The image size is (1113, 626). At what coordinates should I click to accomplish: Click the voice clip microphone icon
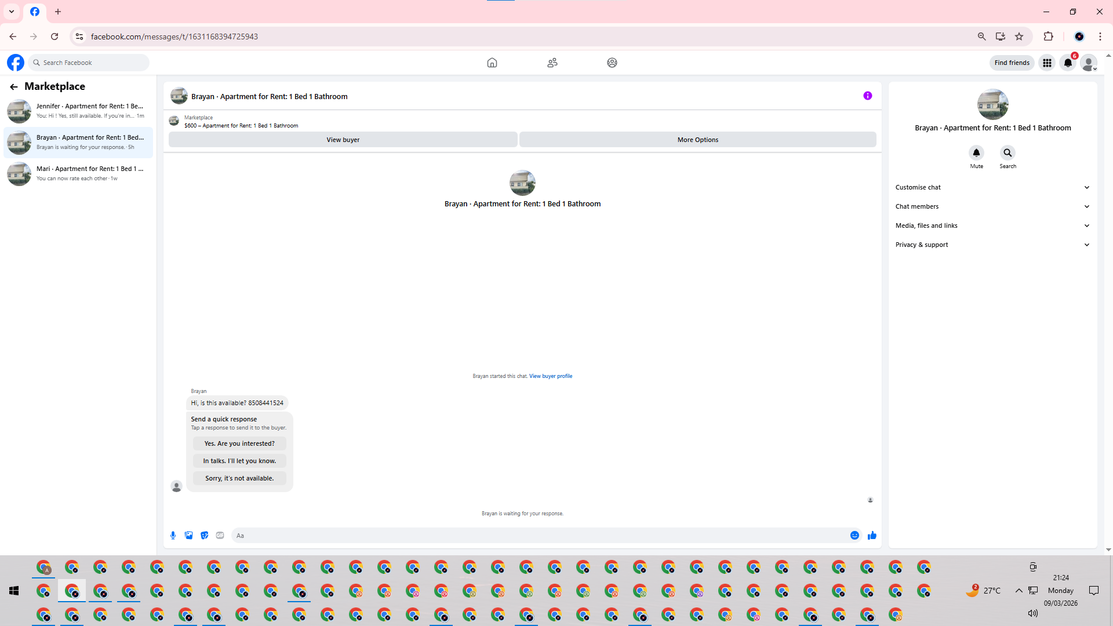(x=173, y=536)
